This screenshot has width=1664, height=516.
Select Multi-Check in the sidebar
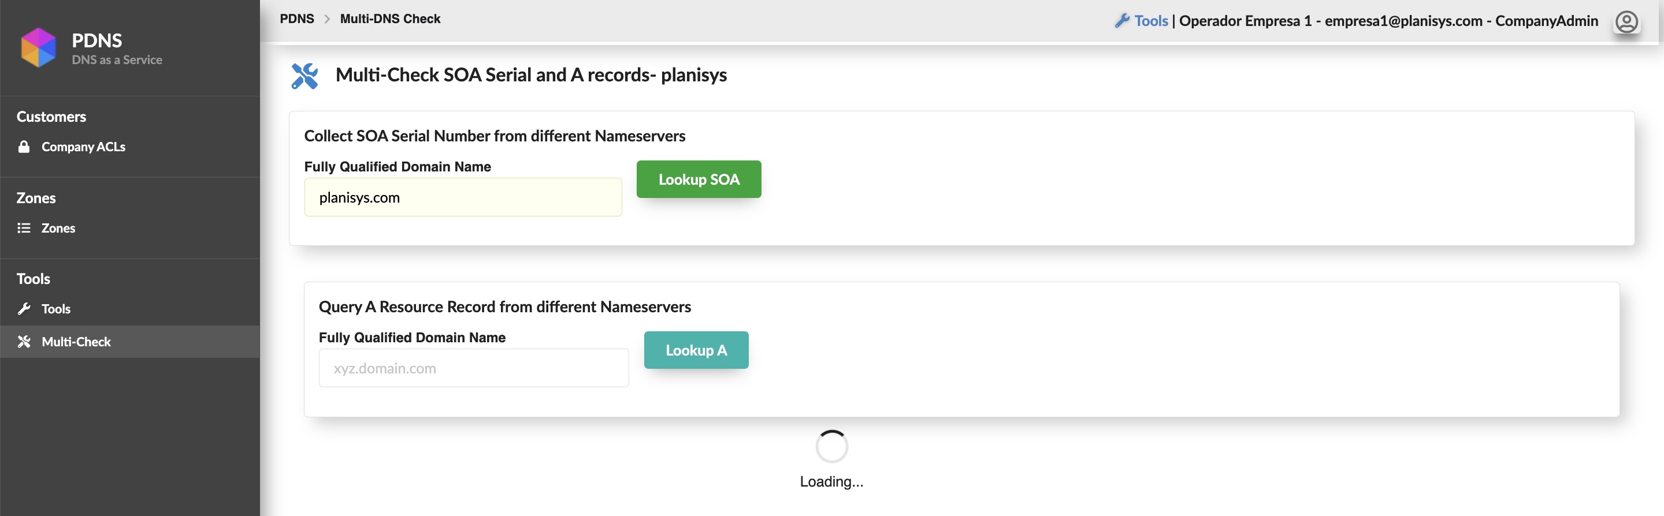76,342
